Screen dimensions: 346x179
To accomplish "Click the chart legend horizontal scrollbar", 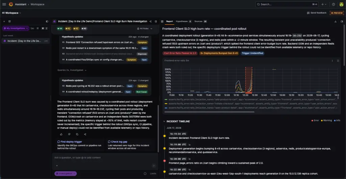I will (209, 112).
